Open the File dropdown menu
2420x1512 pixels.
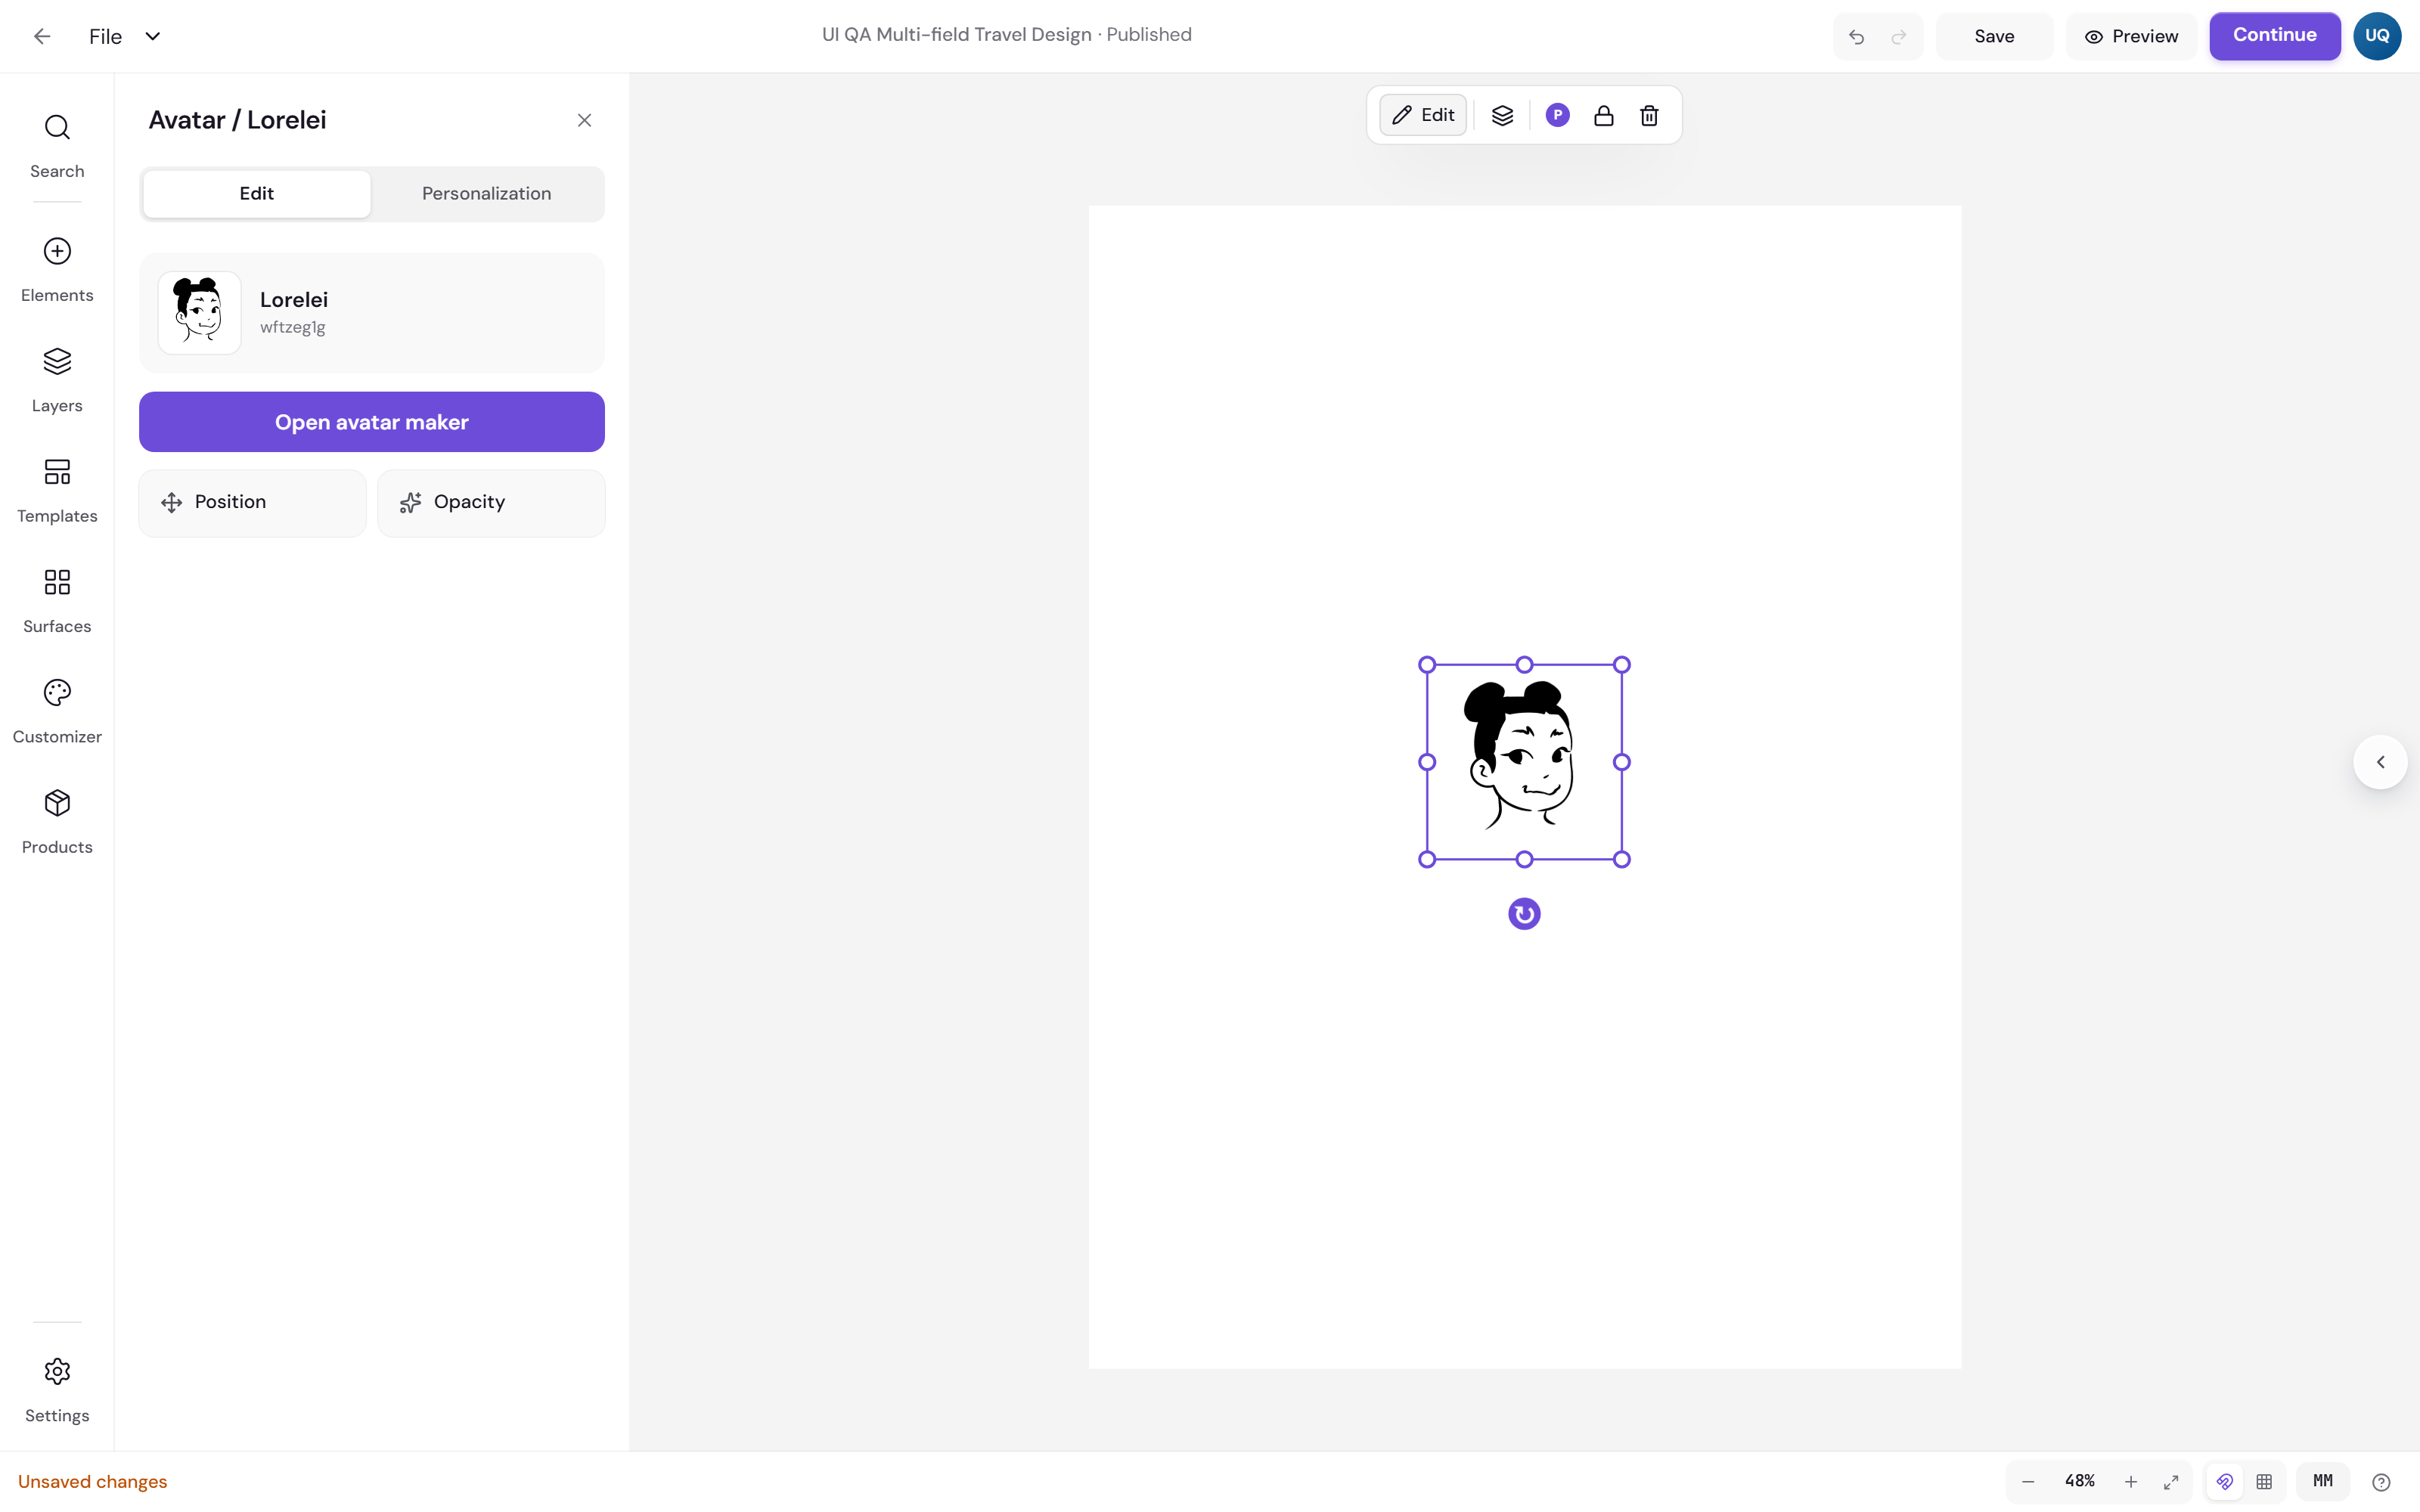click(125, 36)
